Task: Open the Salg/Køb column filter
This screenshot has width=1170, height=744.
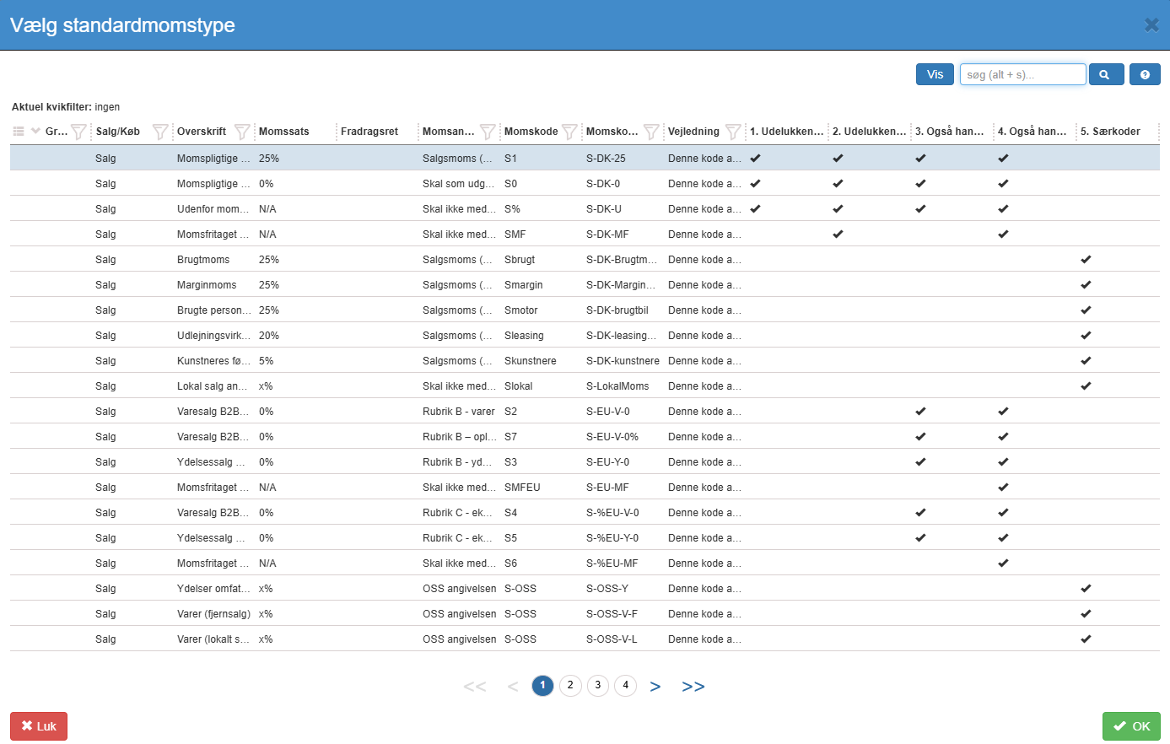Action: 160,132
